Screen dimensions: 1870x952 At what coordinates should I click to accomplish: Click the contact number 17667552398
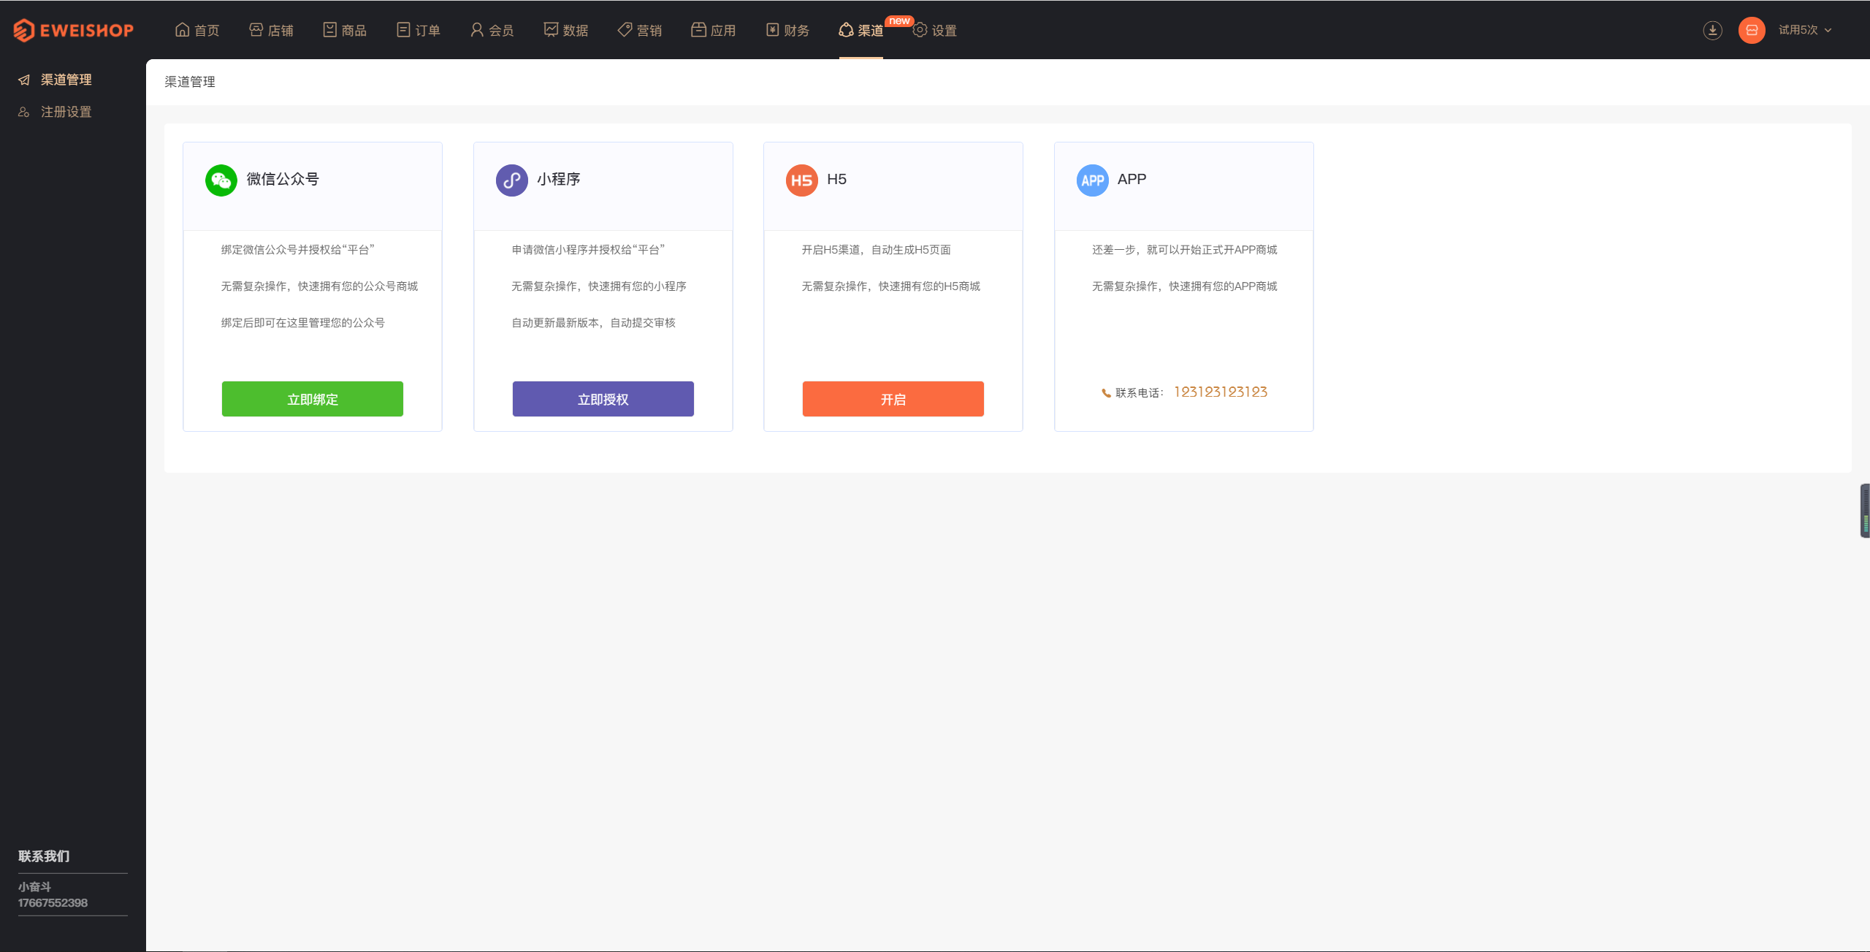[53, 903]
